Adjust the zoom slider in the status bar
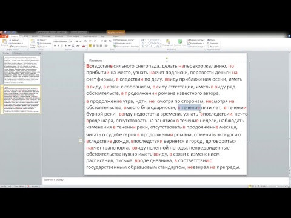The width and height of the screenshot is (291, 218). coord(276,186)
